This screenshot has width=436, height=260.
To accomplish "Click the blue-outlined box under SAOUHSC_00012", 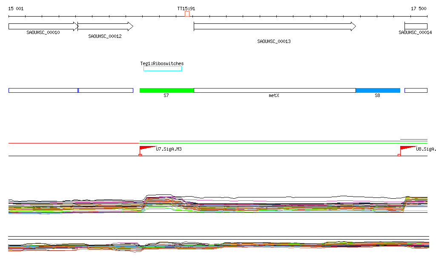I will pos(106,90).
